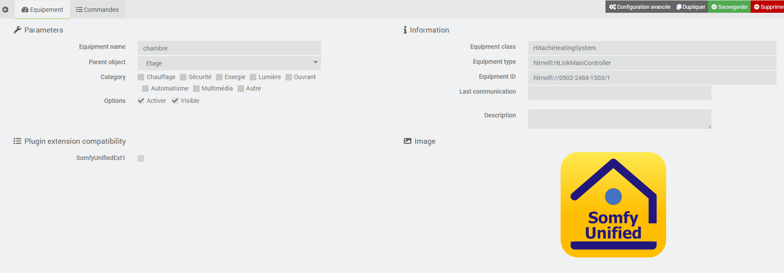Click the Last communication label
The width and height of the screenshot is (784, 273).
coord(488,91)
